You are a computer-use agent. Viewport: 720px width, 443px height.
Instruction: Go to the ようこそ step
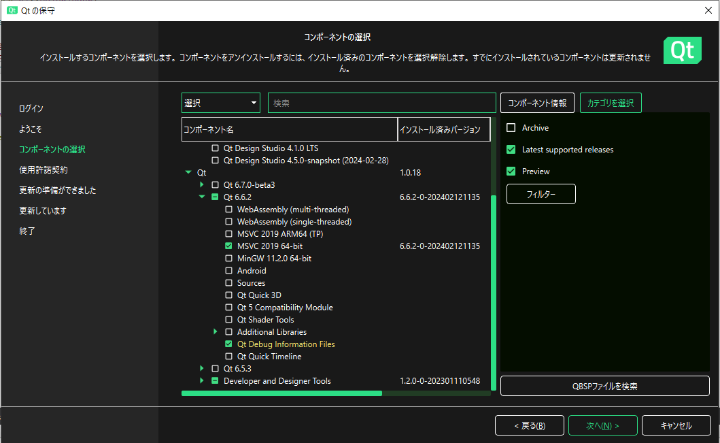31,129
